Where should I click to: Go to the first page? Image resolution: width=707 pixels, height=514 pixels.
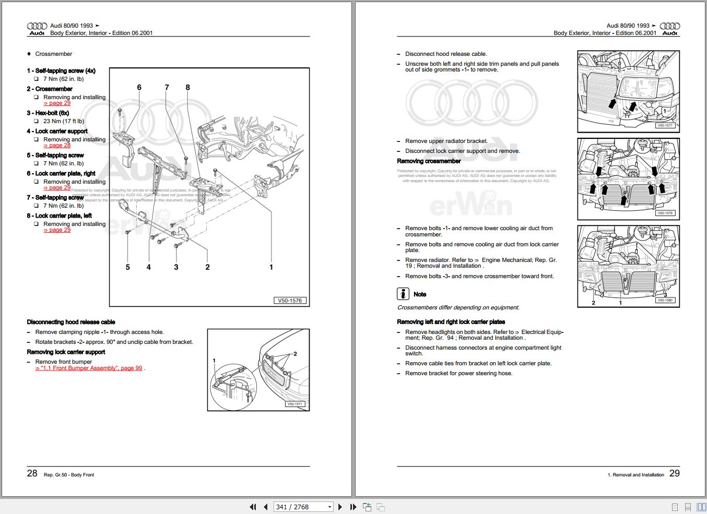(x=253, y=507)
